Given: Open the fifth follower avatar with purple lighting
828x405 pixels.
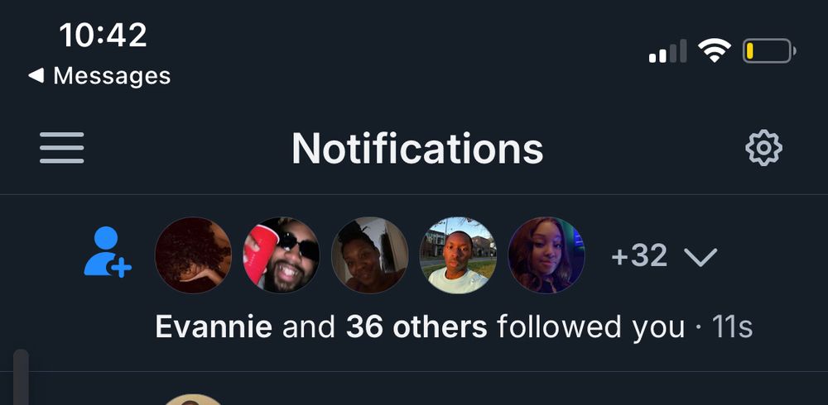Looking at the screenshot, I should click(546, 255).
